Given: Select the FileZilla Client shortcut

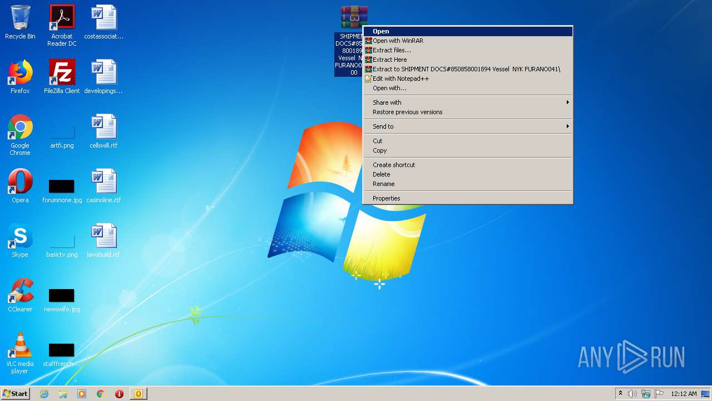Looking at the screenshot, I should tap(62, 77).
